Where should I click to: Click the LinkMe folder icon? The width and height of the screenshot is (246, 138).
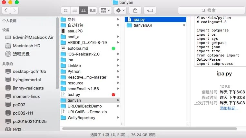(x=63, y=65)
